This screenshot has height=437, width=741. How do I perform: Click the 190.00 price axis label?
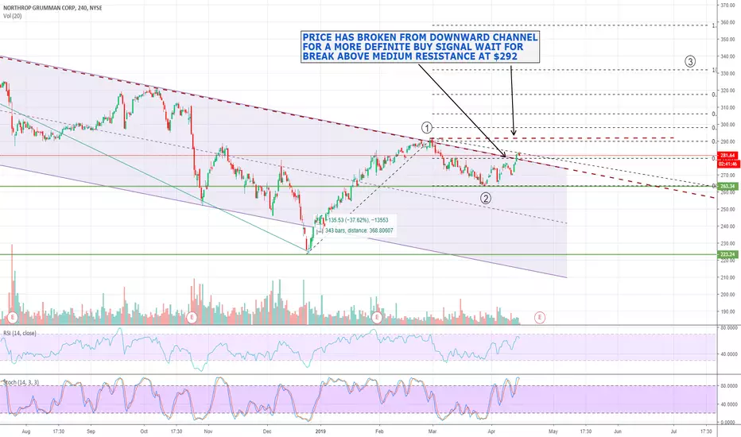(x=727, y=311)
